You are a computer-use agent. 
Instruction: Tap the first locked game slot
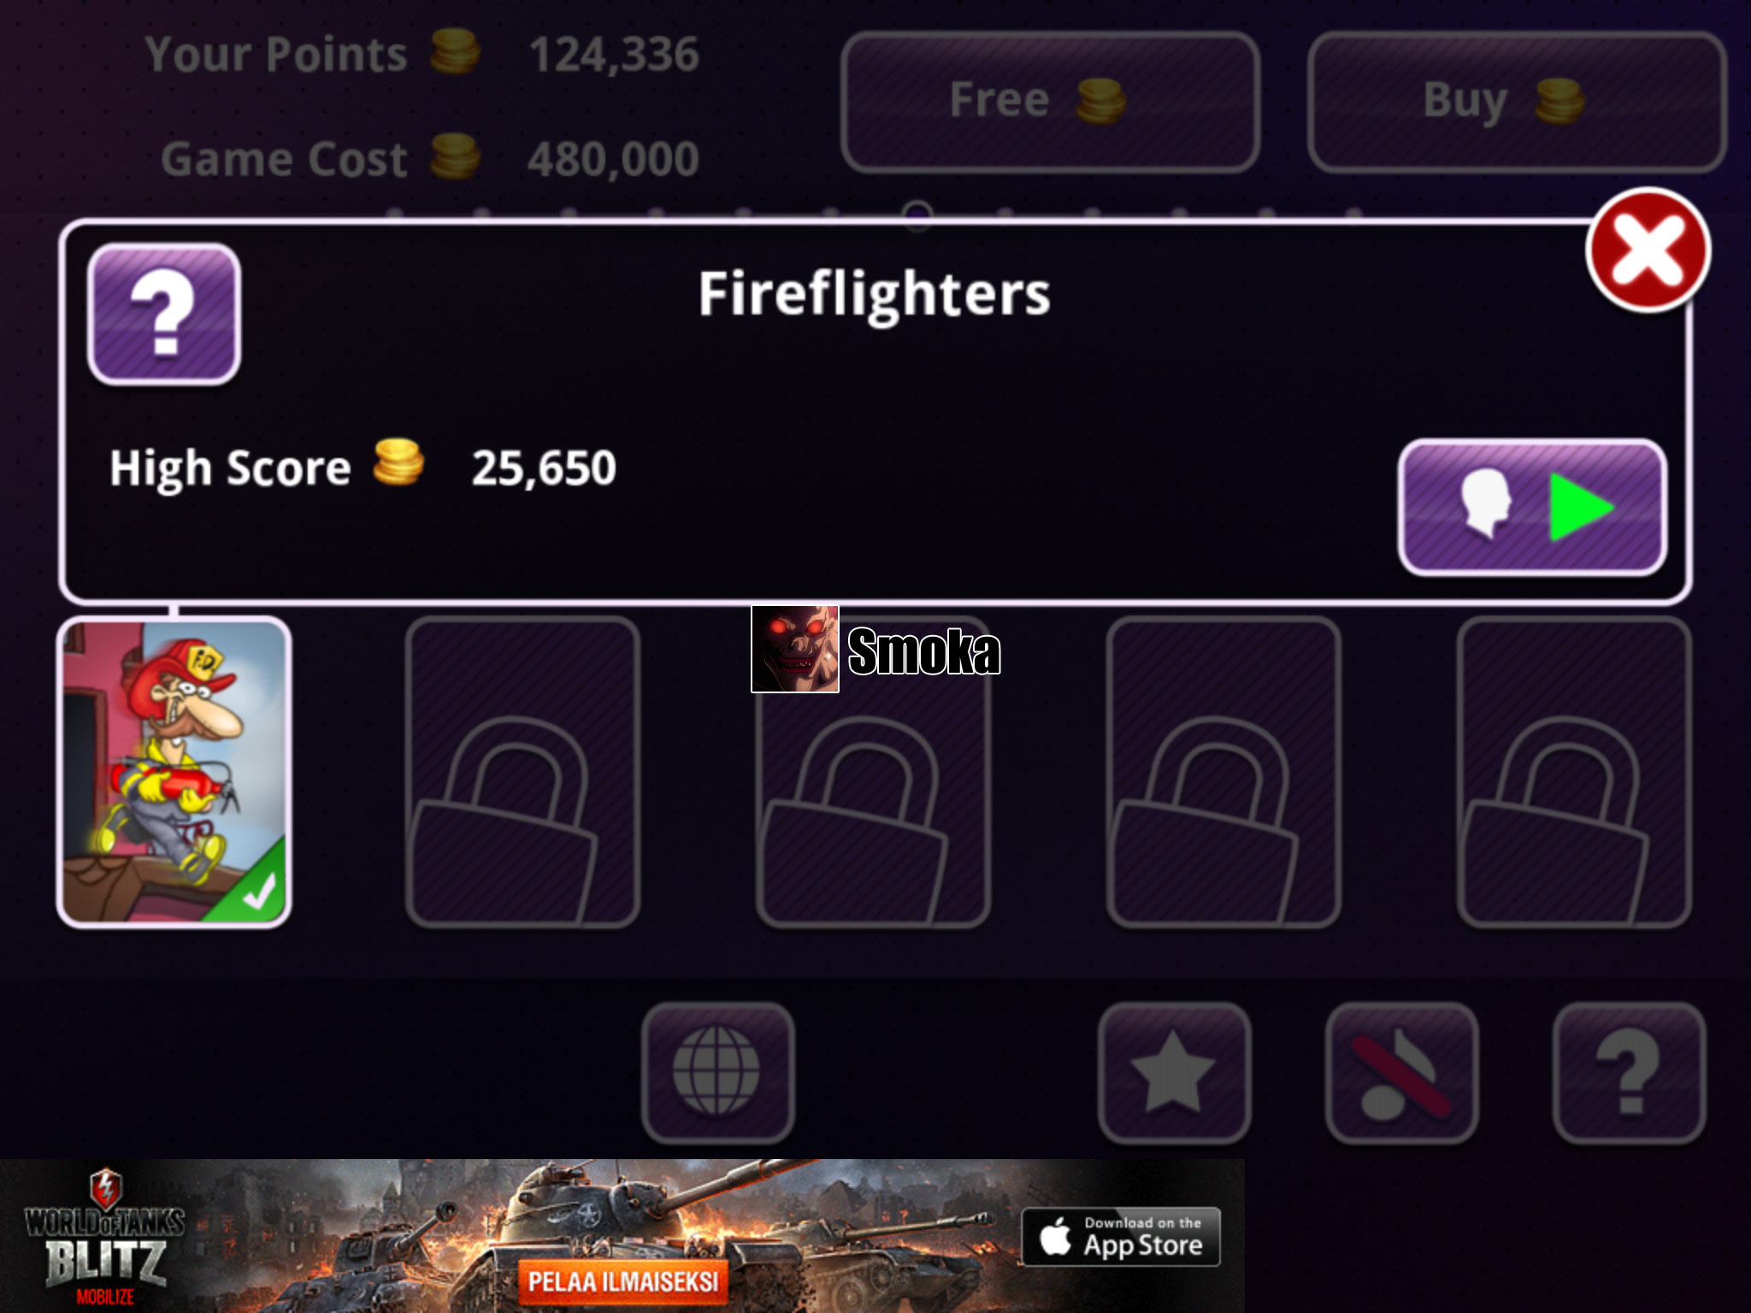[x=522, y=772]
